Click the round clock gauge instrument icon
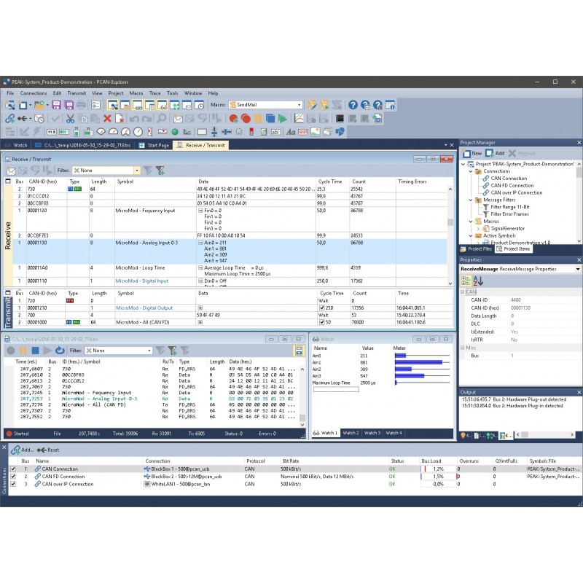The width and height of the screenshot is (583, 583). (x=138, y=132)
